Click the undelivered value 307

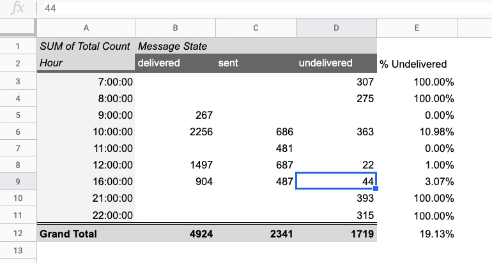(336, 82)
